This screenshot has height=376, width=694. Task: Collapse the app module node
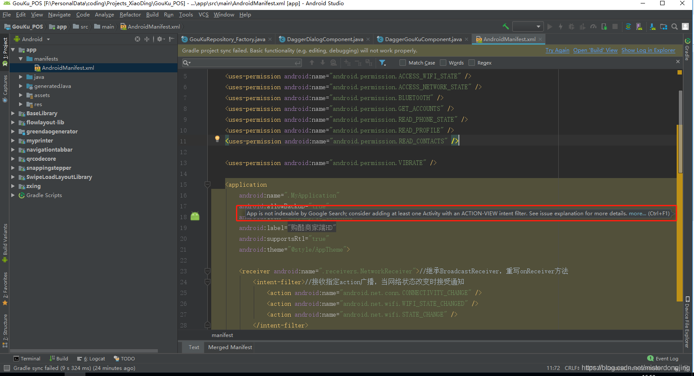point(13,50)
